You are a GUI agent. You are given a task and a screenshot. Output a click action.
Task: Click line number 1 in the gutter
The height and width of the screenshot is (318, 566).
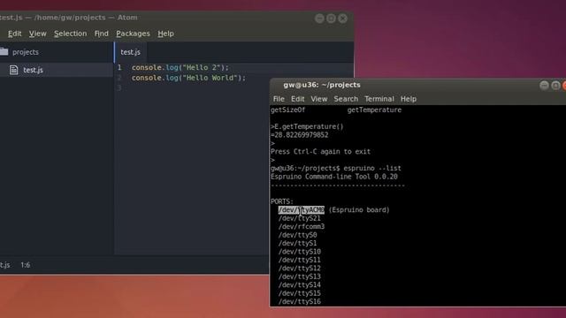119,67
